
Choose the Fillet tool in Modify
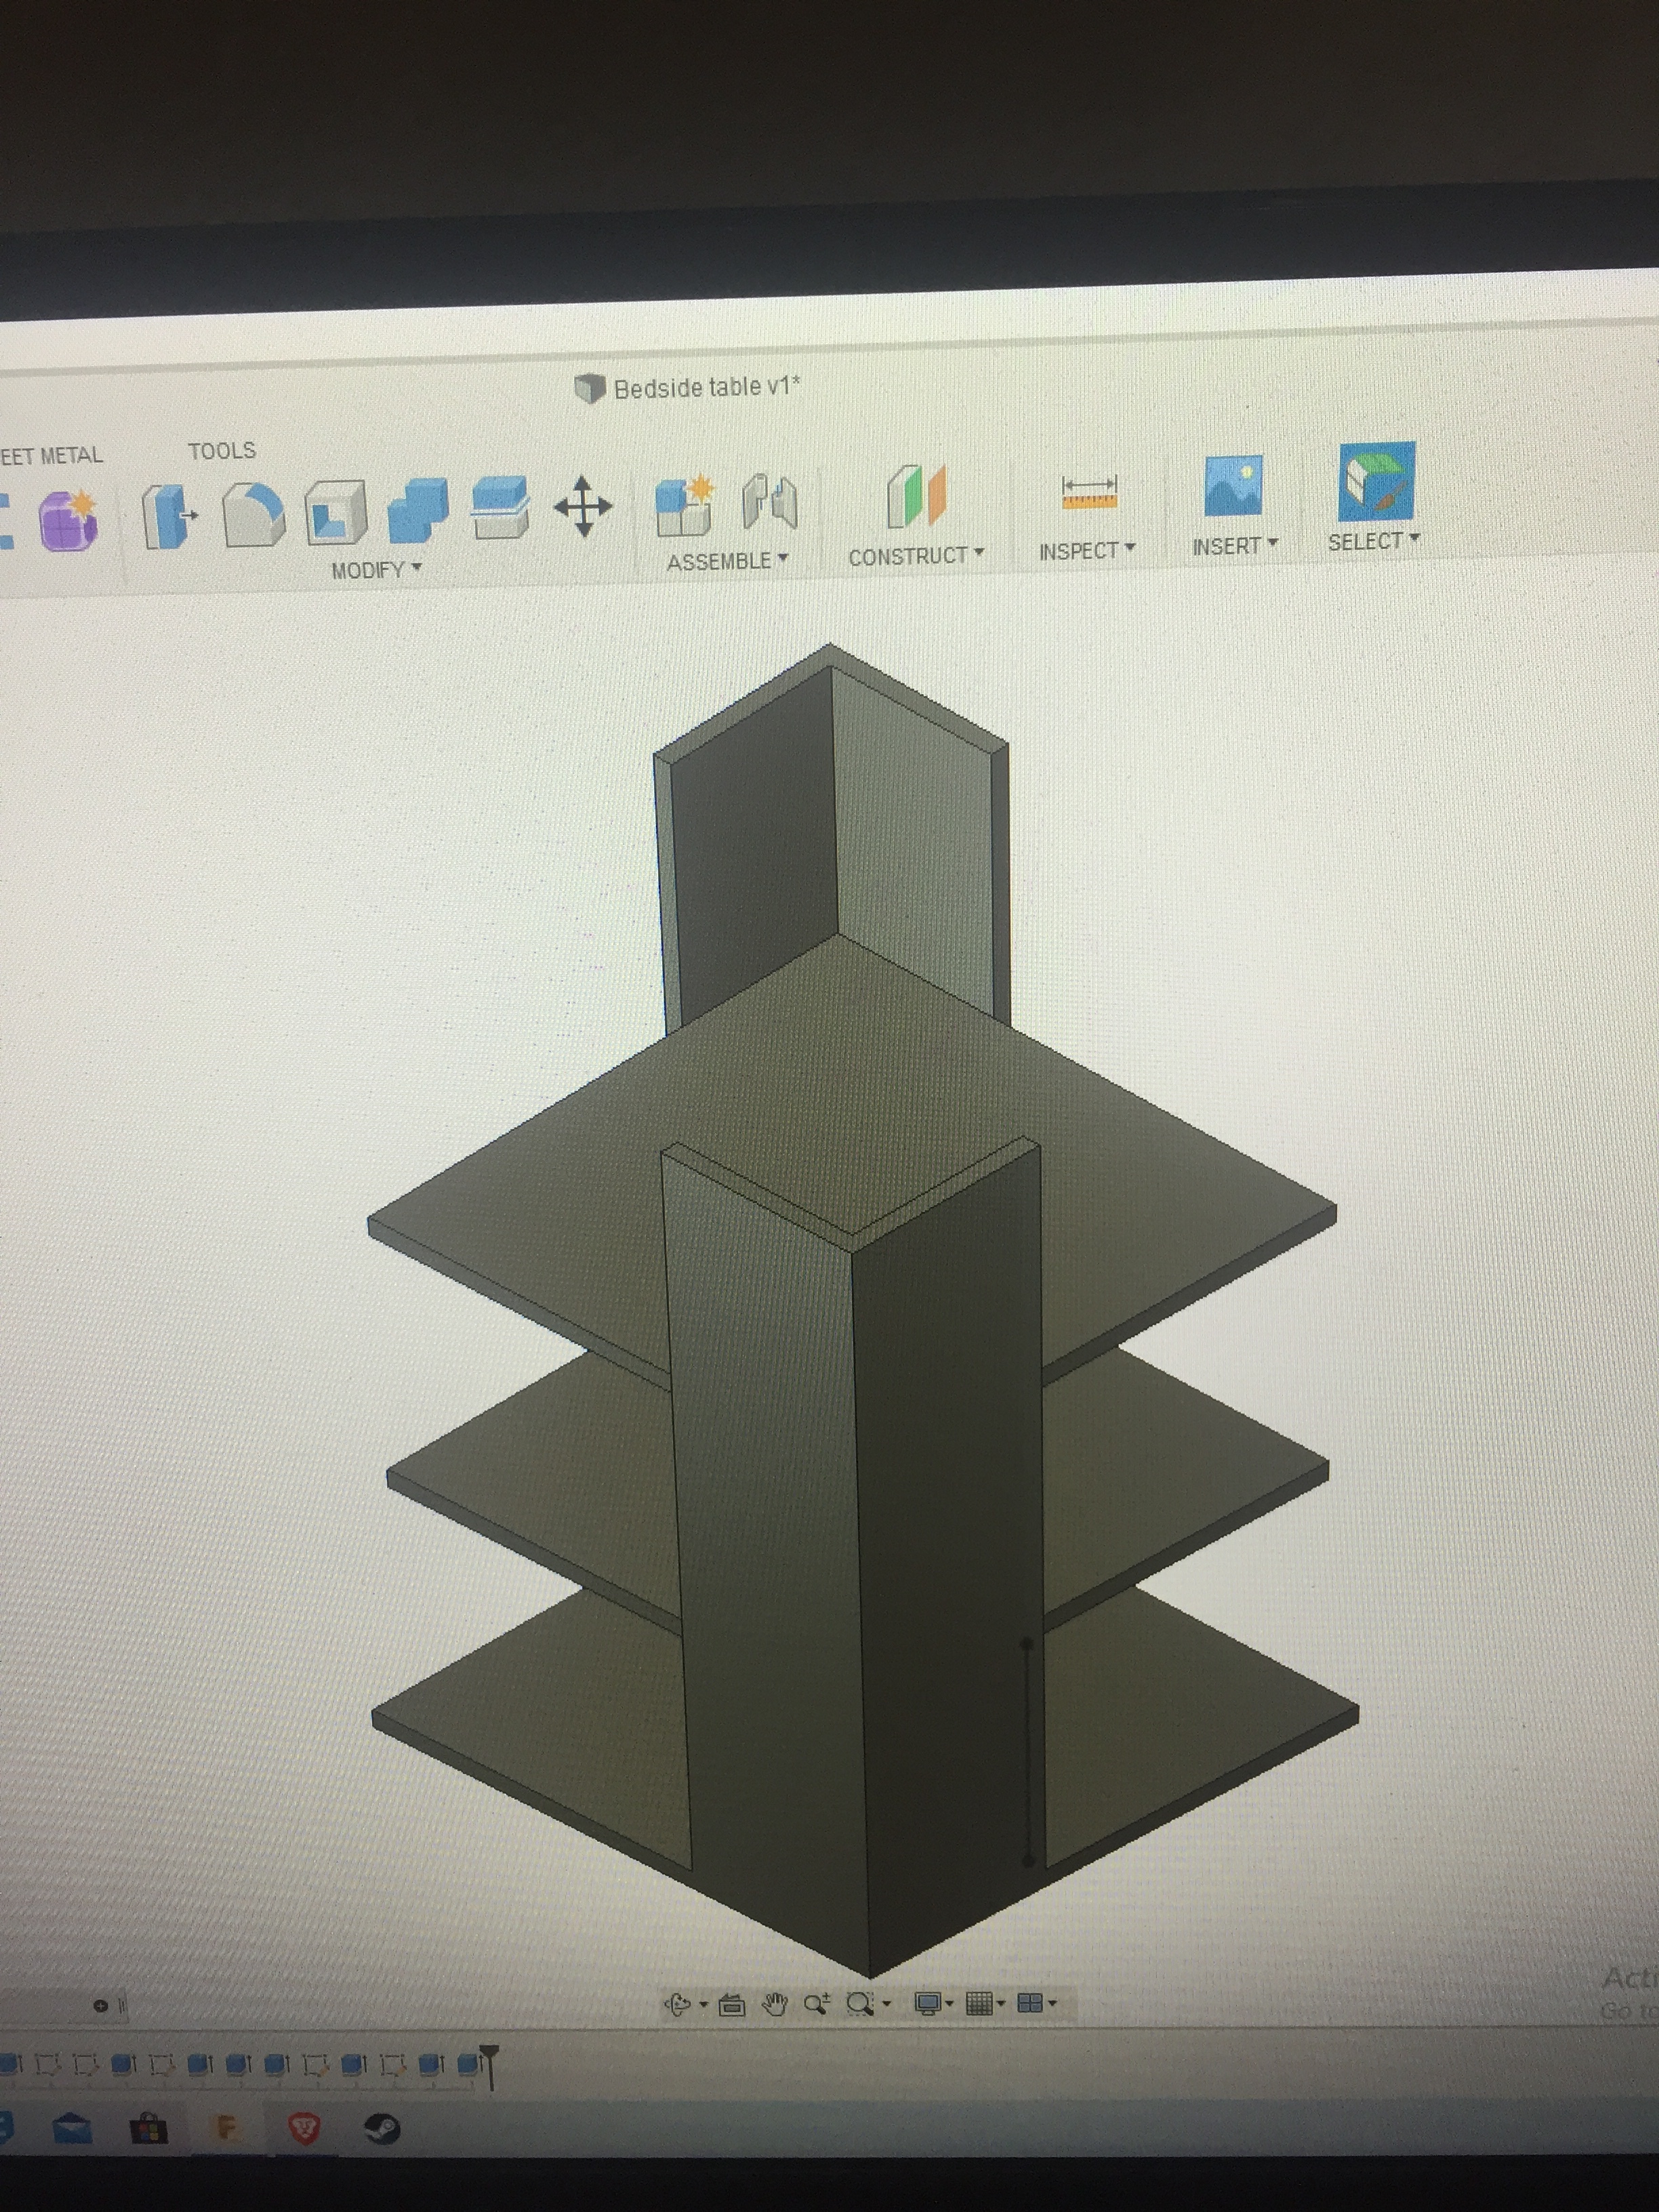point(253,514)
